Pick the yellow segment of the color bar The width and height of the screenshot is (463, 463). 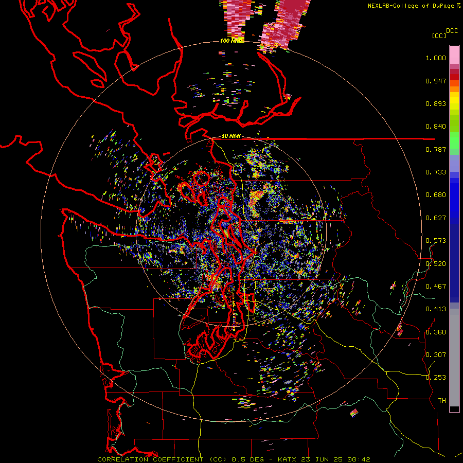[x=454, y=101]
